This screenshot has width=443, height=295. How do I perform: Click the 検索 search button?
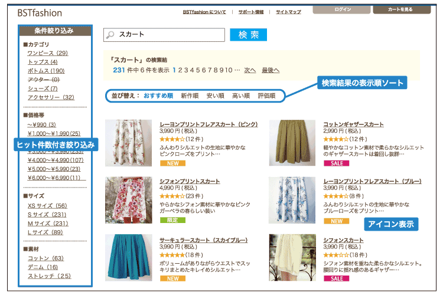[x=248, y=35]
